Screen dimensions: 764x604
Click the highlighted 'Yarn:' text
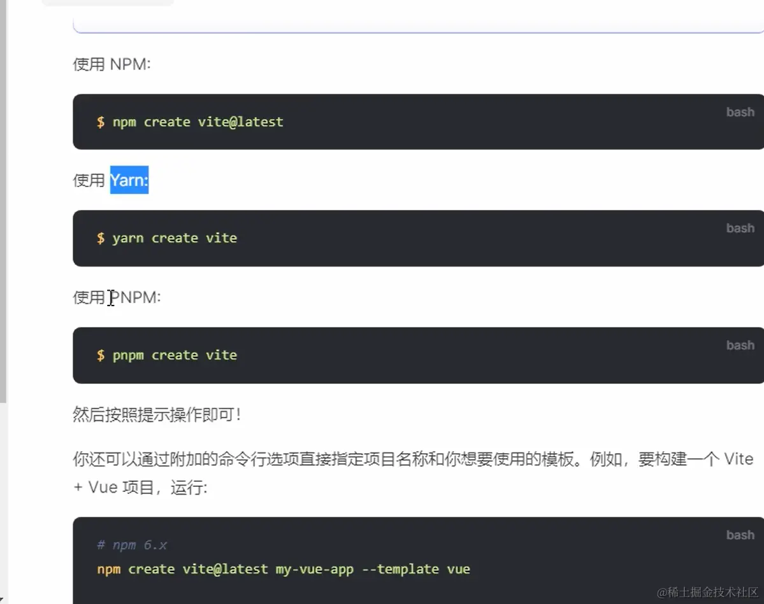coord(129,180)
